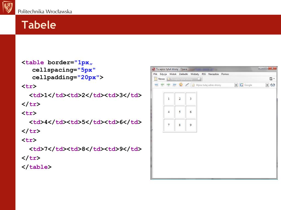Image resolution: width=281 pixels, height=210 pixels.
Task: Click table cell 3
Action: (x=190, y=99)
